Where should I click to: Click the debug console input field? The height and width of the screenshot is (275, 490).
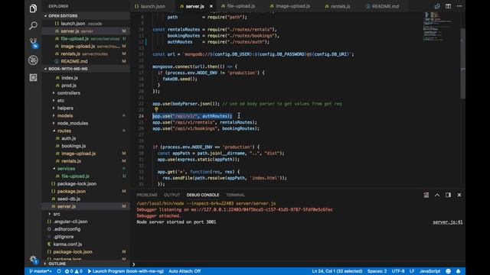(297, 264)
